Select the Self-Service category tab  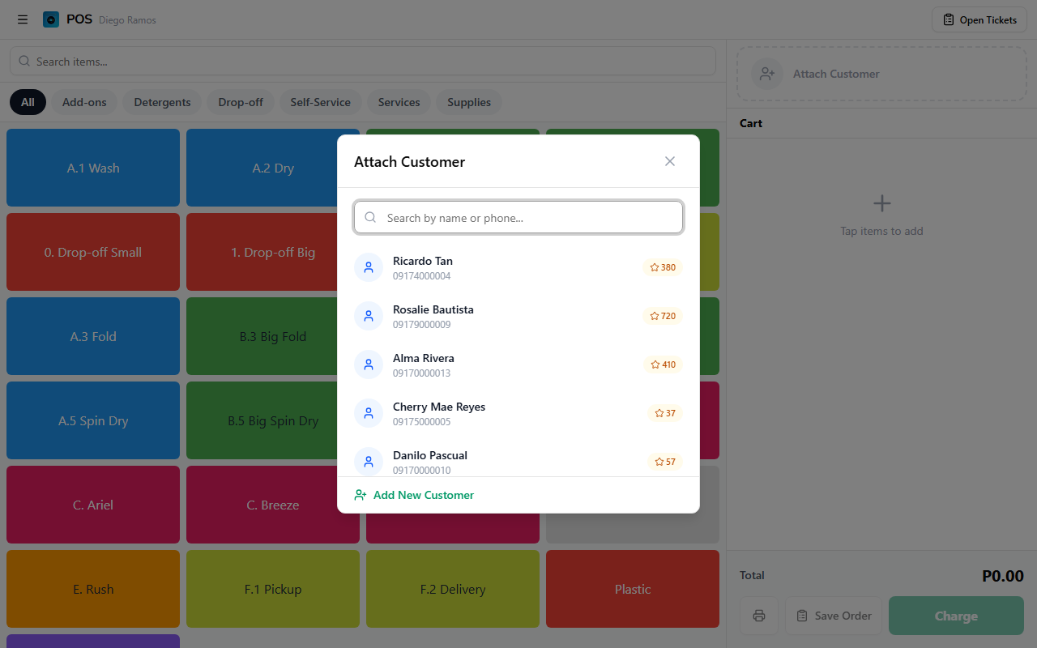tap(320, 102)
